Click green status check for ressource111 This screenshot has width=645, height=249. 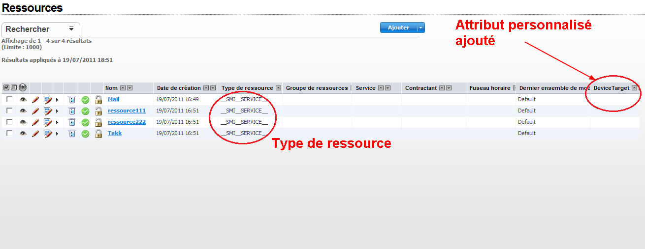point(85,111)
